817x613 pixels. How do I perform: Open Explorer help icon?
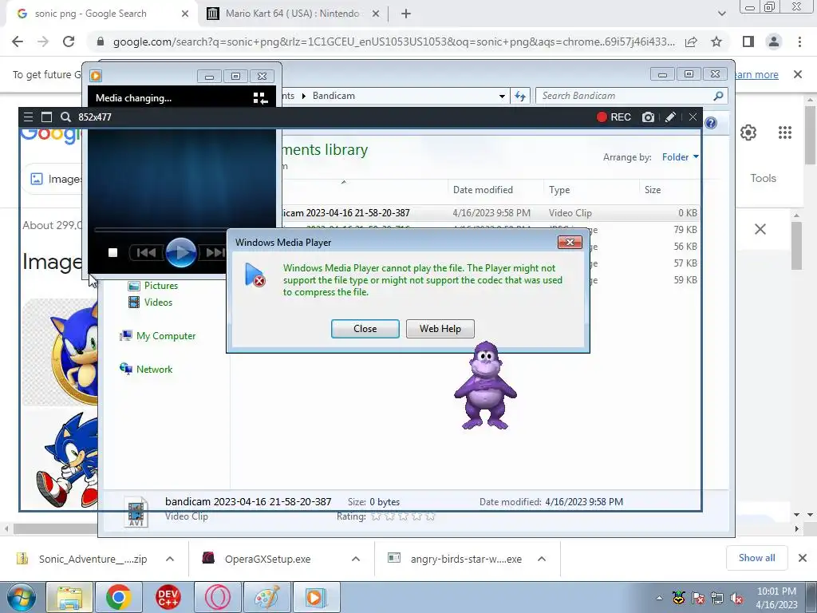click(x=711, y=124)
